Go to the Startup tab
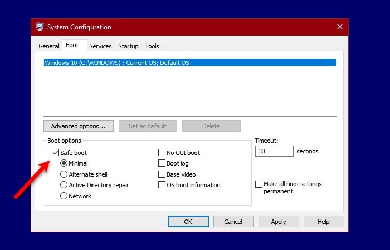This screenshot has height=250, width=390. (x=128, y=46)
